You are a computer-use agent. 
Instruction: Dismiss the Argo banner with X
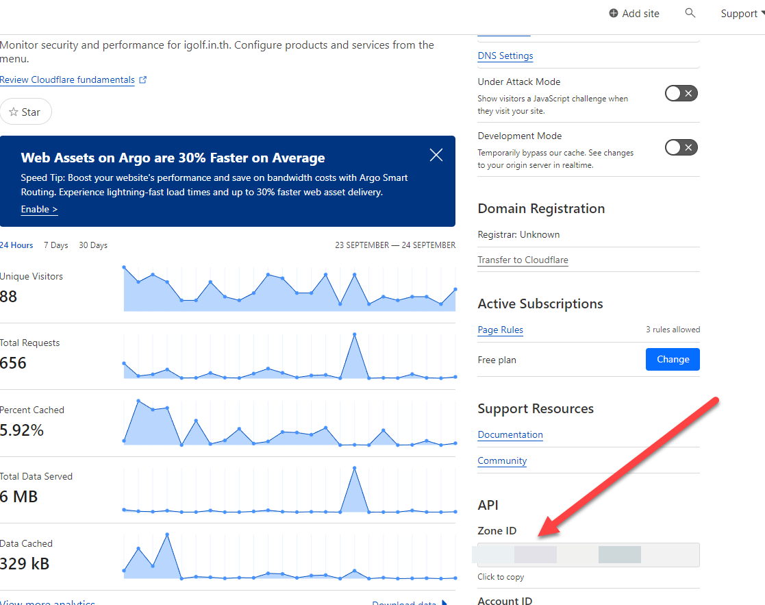pos(436,155)
